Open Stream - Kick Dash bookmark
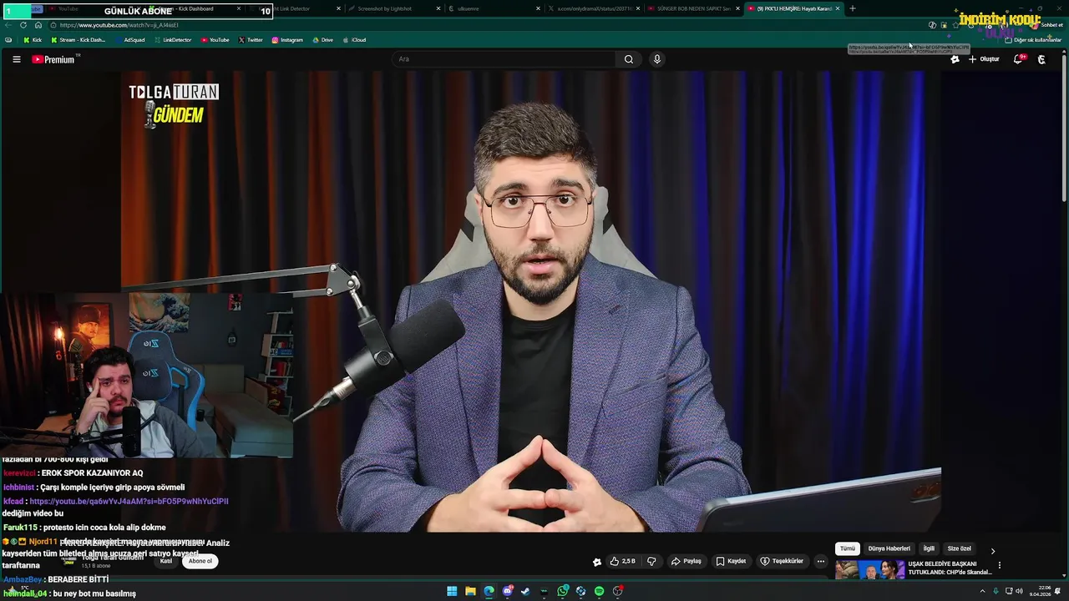1069x601 pixels. (x=79, y=40)
